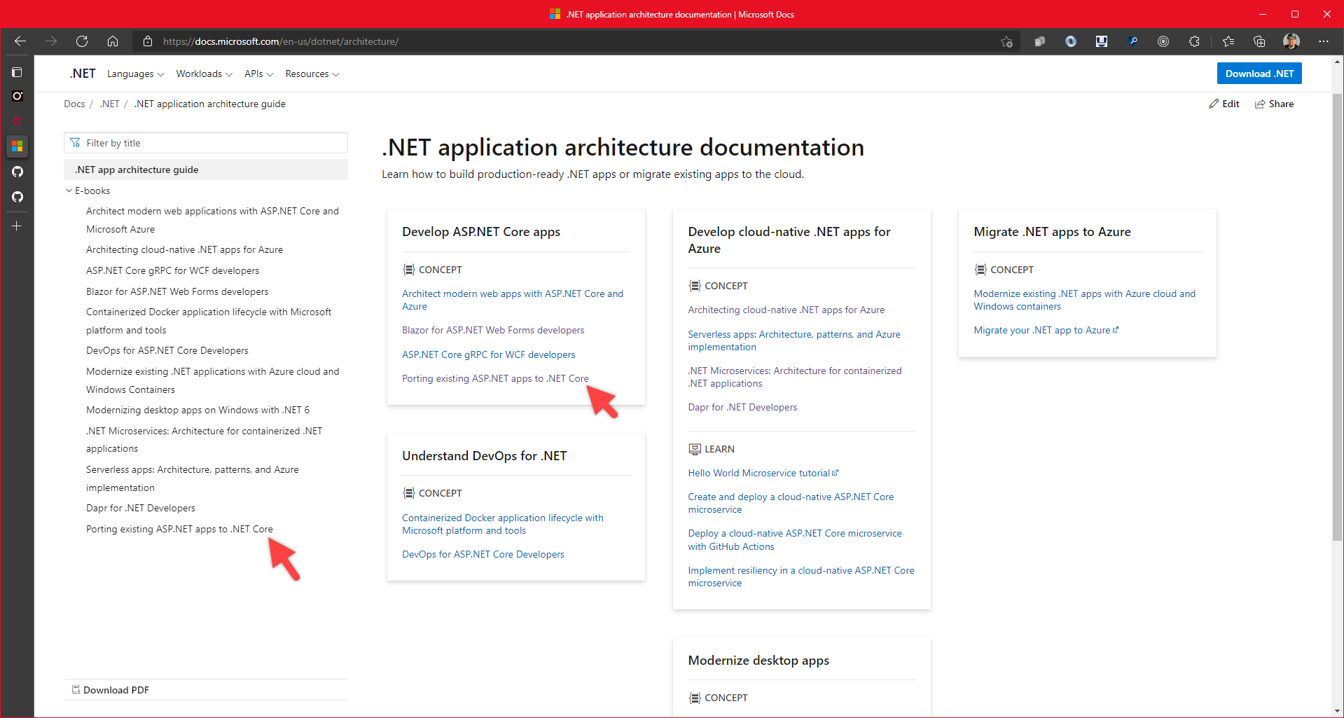
Task: Open the APIs dropdown menu
Action: [x=258, y=74]
